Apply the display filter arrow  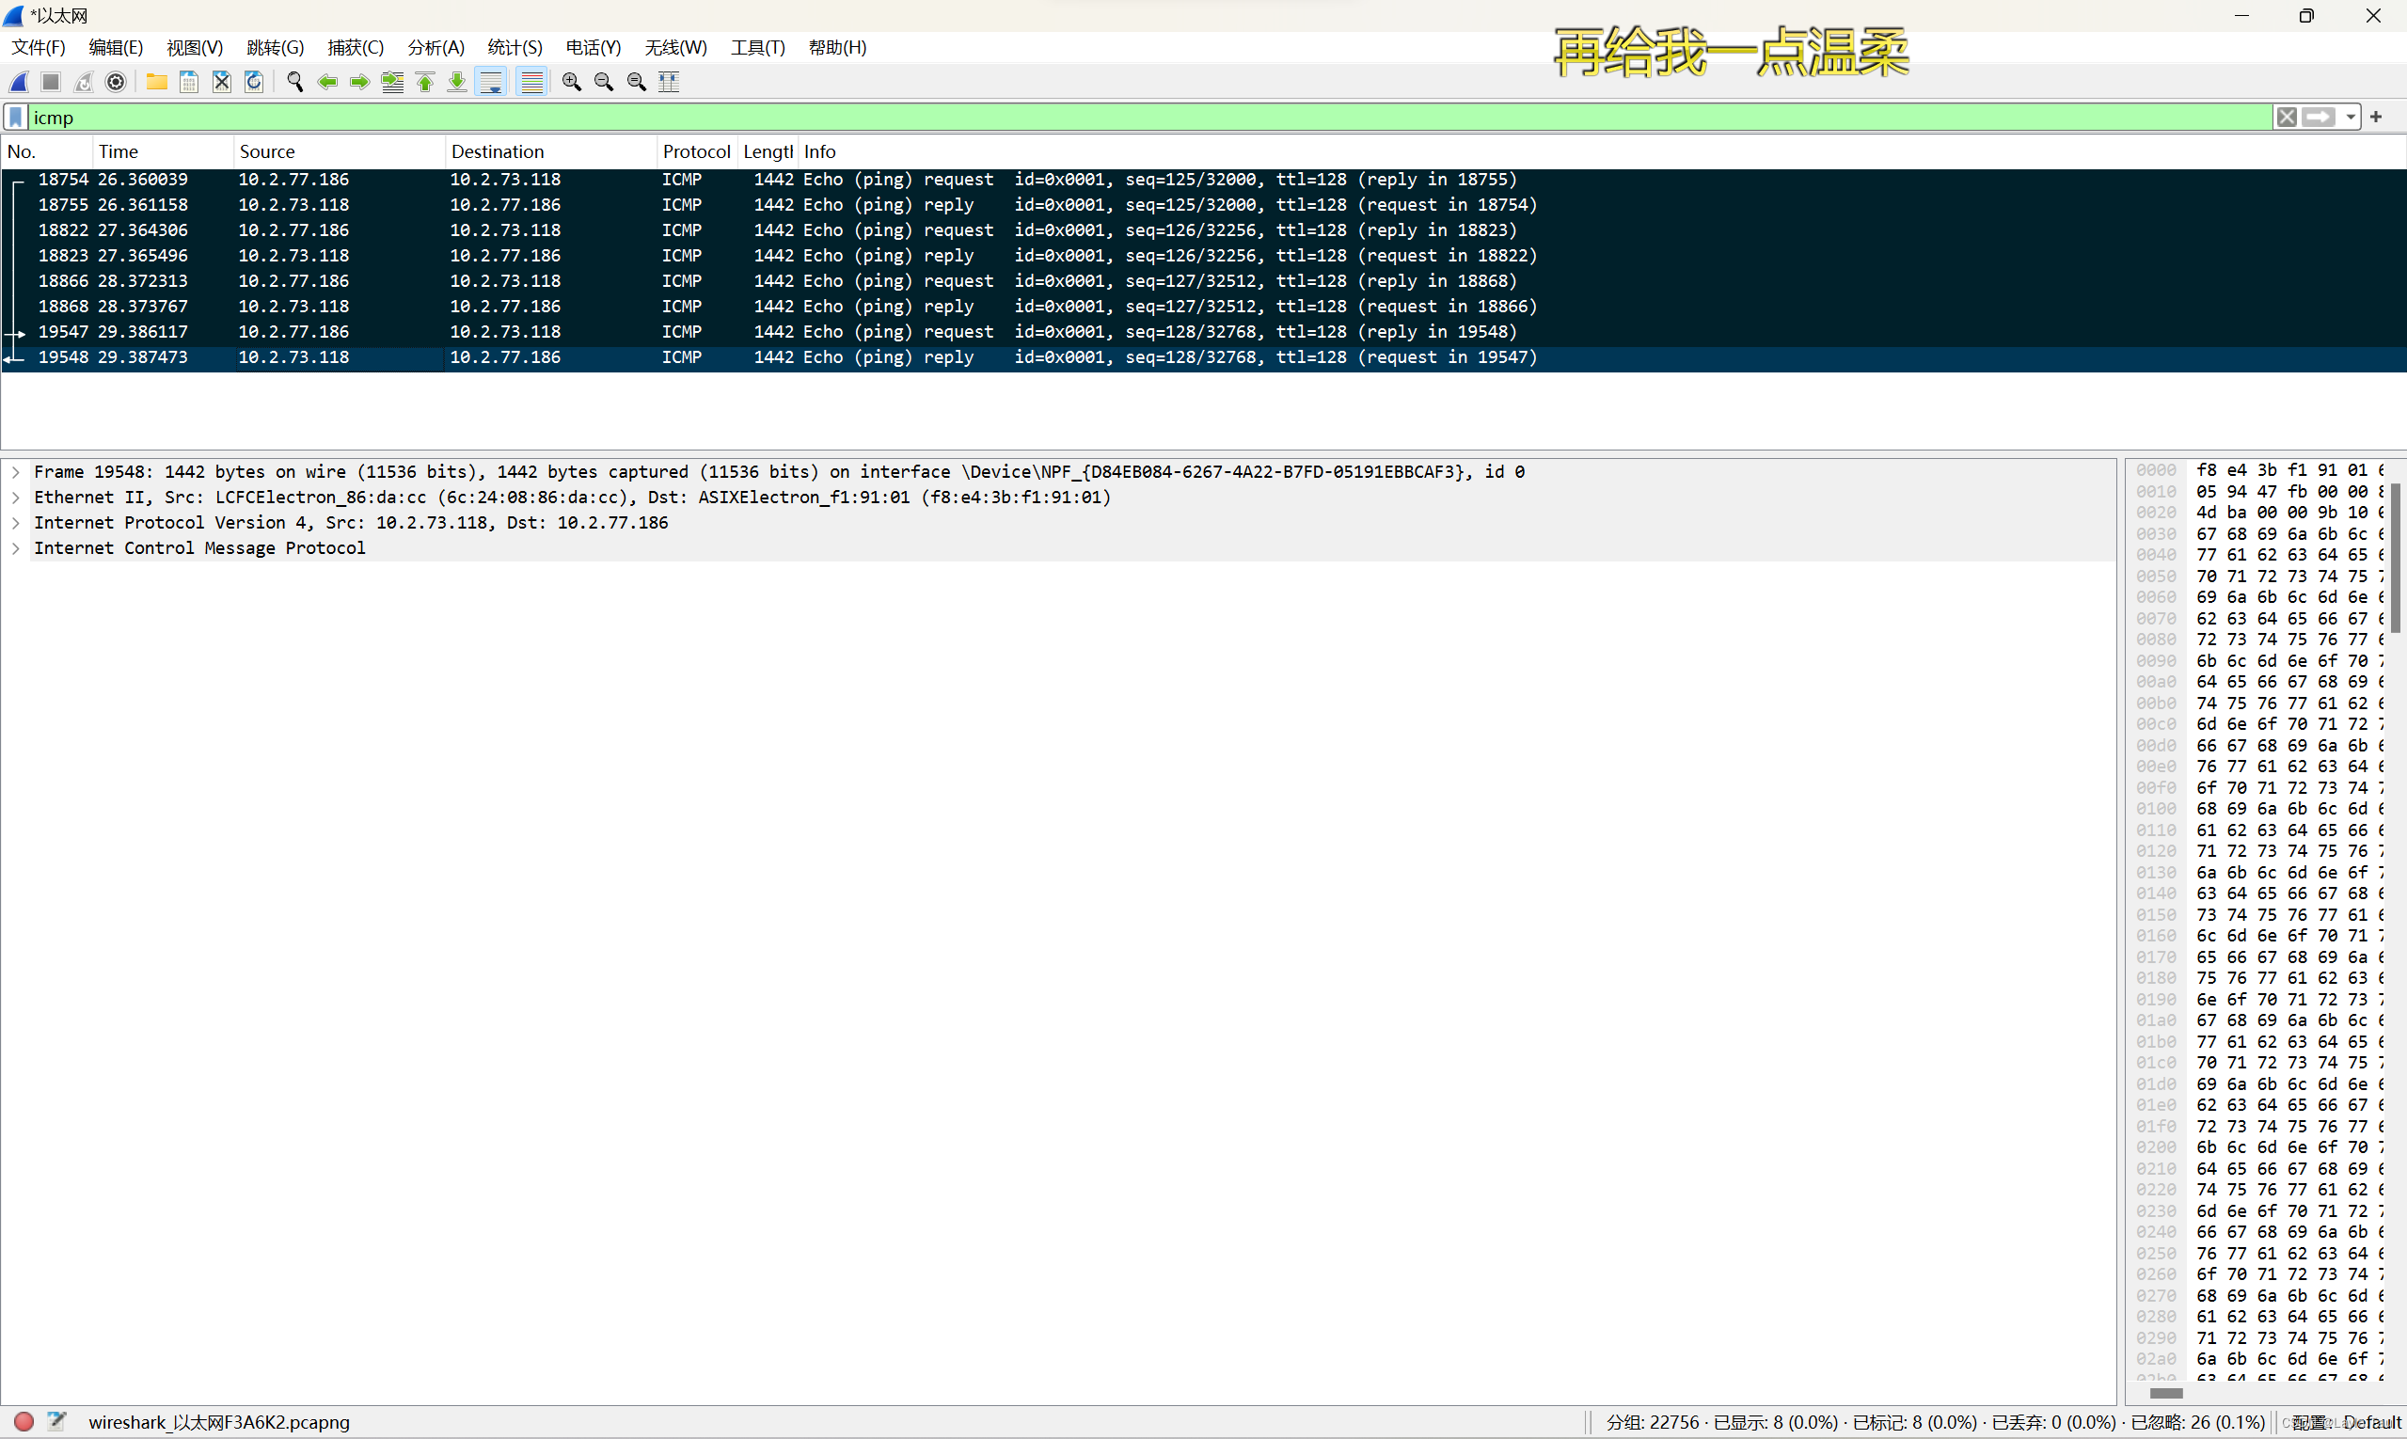(x=2319, y=118)
